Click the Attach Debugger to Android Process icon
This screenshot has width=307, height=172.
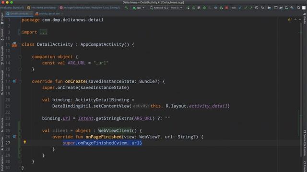point(221,8)
